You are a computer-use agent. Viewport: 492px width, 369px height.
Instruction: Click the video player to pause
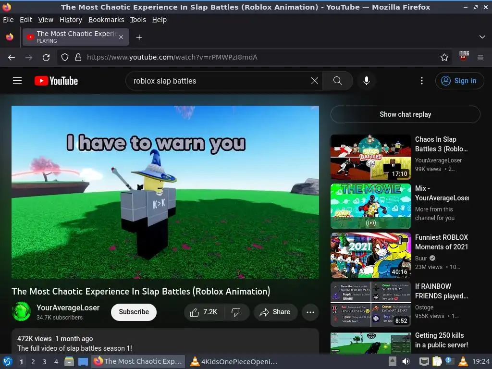(165, 192)
